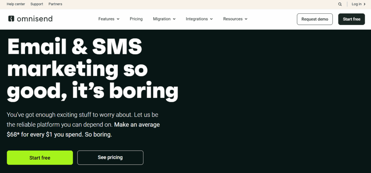Click the Log in arrow chevron
The width and height of the screenshot is (371, 173).
coord(364,4)
